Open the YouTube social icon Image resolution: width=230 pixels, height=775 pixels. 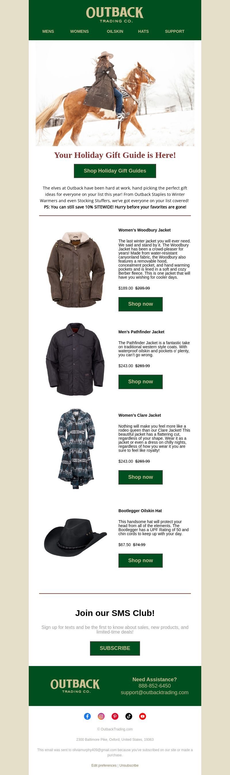click(x=143, y=716)
